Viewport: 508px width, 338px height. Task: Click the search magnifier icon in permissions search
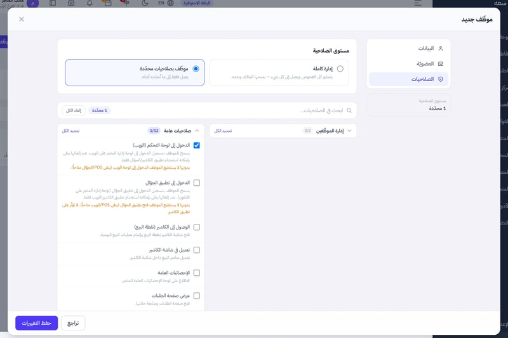pos(349,110)
